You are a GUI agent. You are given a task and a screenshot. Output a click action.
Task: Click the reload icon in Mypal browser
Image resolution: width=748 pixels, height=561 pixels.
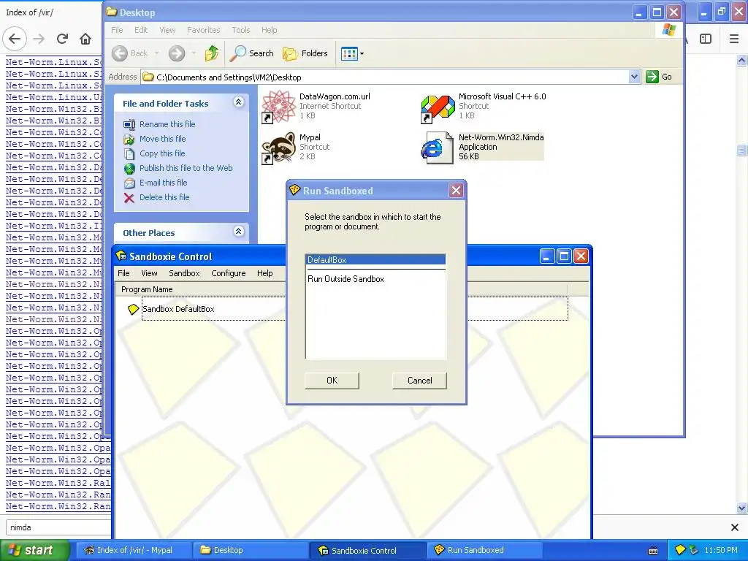coord(63,39)
